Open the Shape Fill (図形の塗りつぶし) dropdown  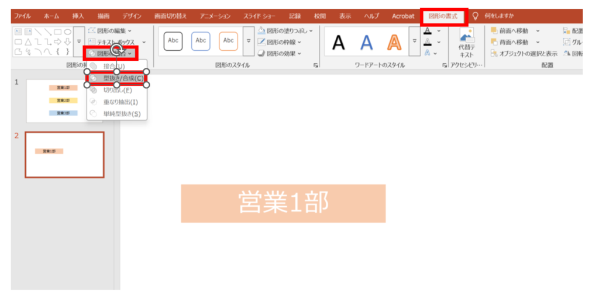tap(285, 30)
